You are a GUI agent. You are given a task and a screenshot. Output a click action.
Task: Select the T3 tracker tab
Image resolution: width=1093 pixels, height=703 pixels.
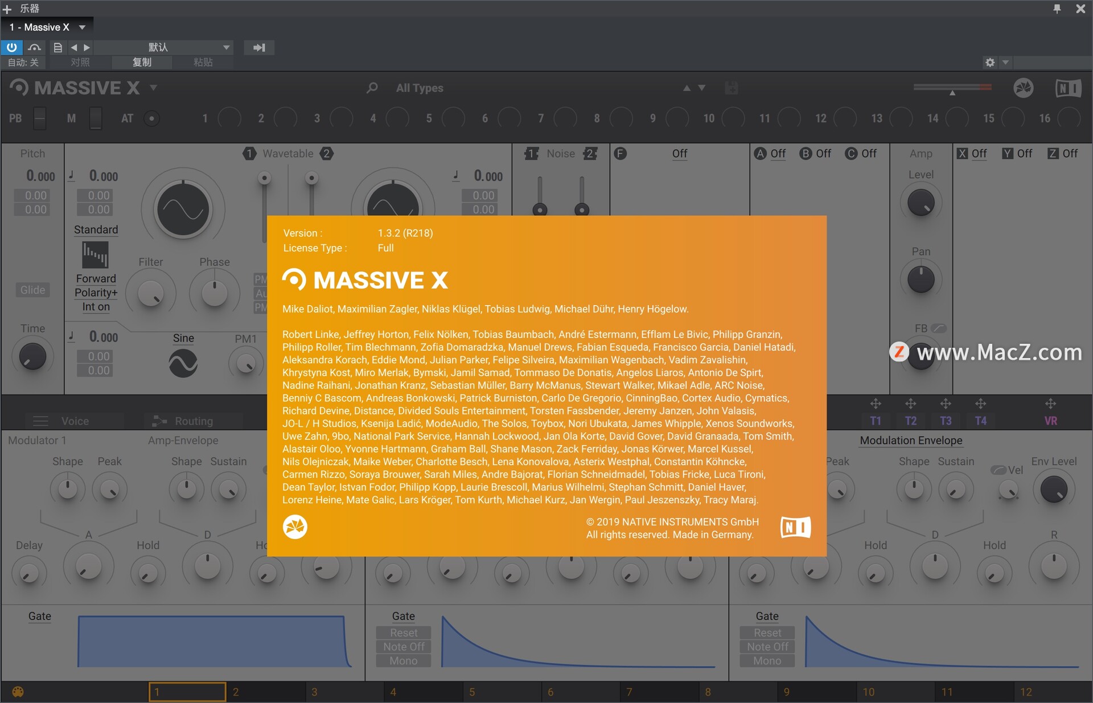tap(946, 421)
